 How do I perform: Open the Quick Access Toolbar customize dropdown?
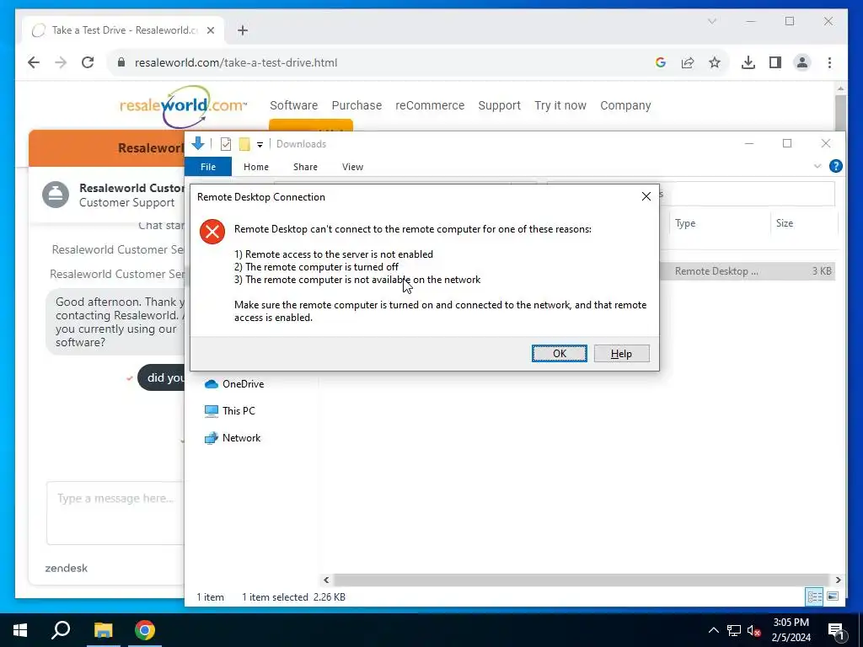[x=260, y=145]
